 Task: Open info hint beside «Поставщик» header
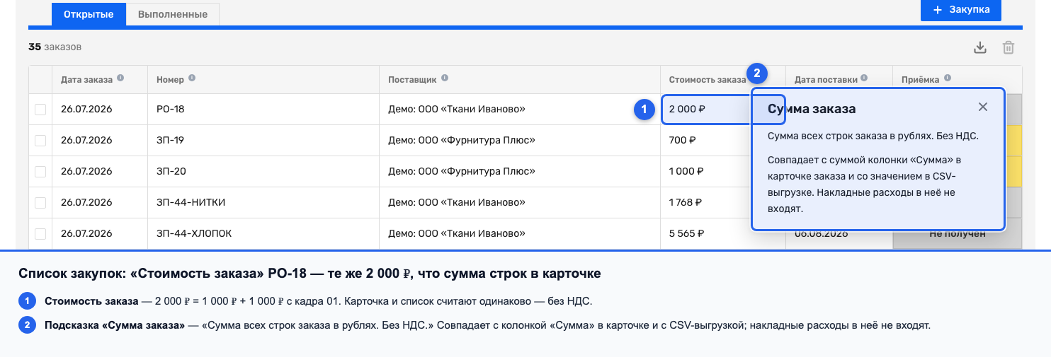pyautogui.click(x=444, y=78)
